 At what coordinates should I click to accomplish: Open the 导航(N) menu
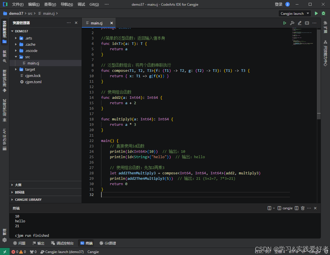tap(67, 5)
